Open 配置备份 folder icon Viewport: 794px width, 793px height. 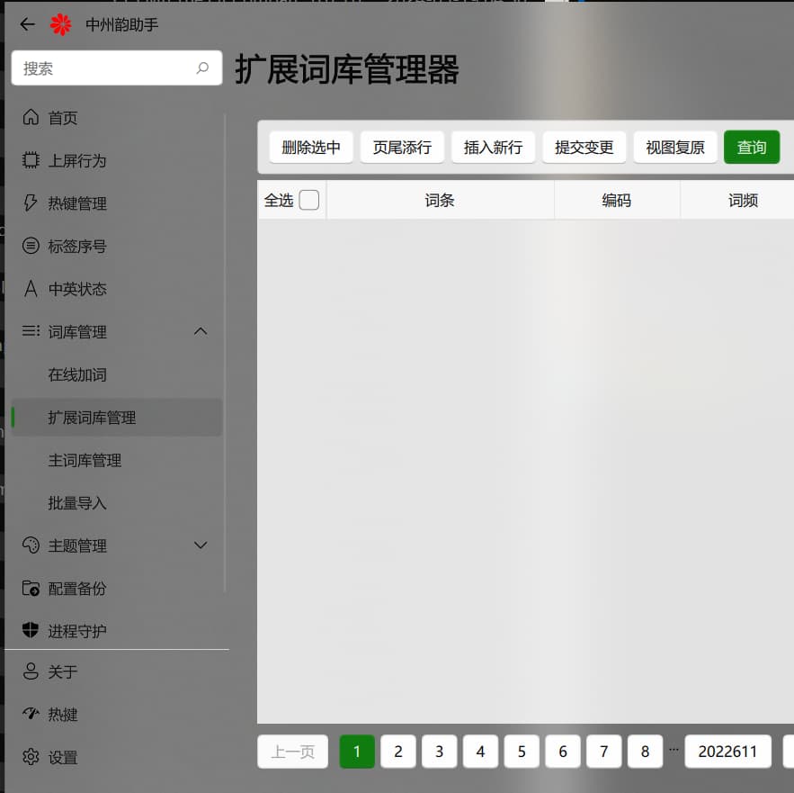[31, 589]
